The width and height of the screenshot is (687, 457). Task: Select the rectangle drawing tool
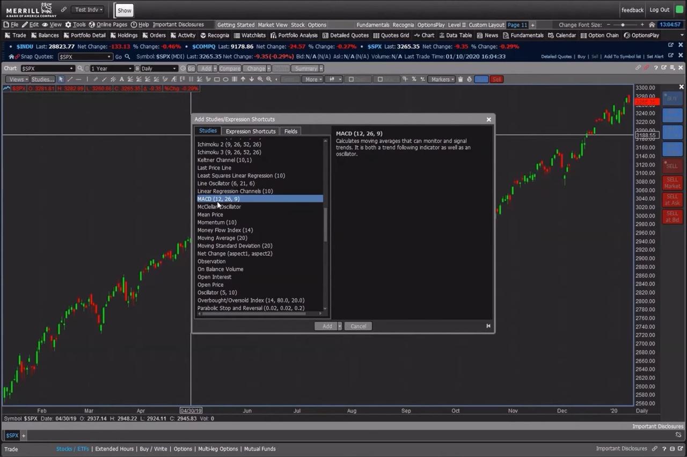tap(216, 79)
